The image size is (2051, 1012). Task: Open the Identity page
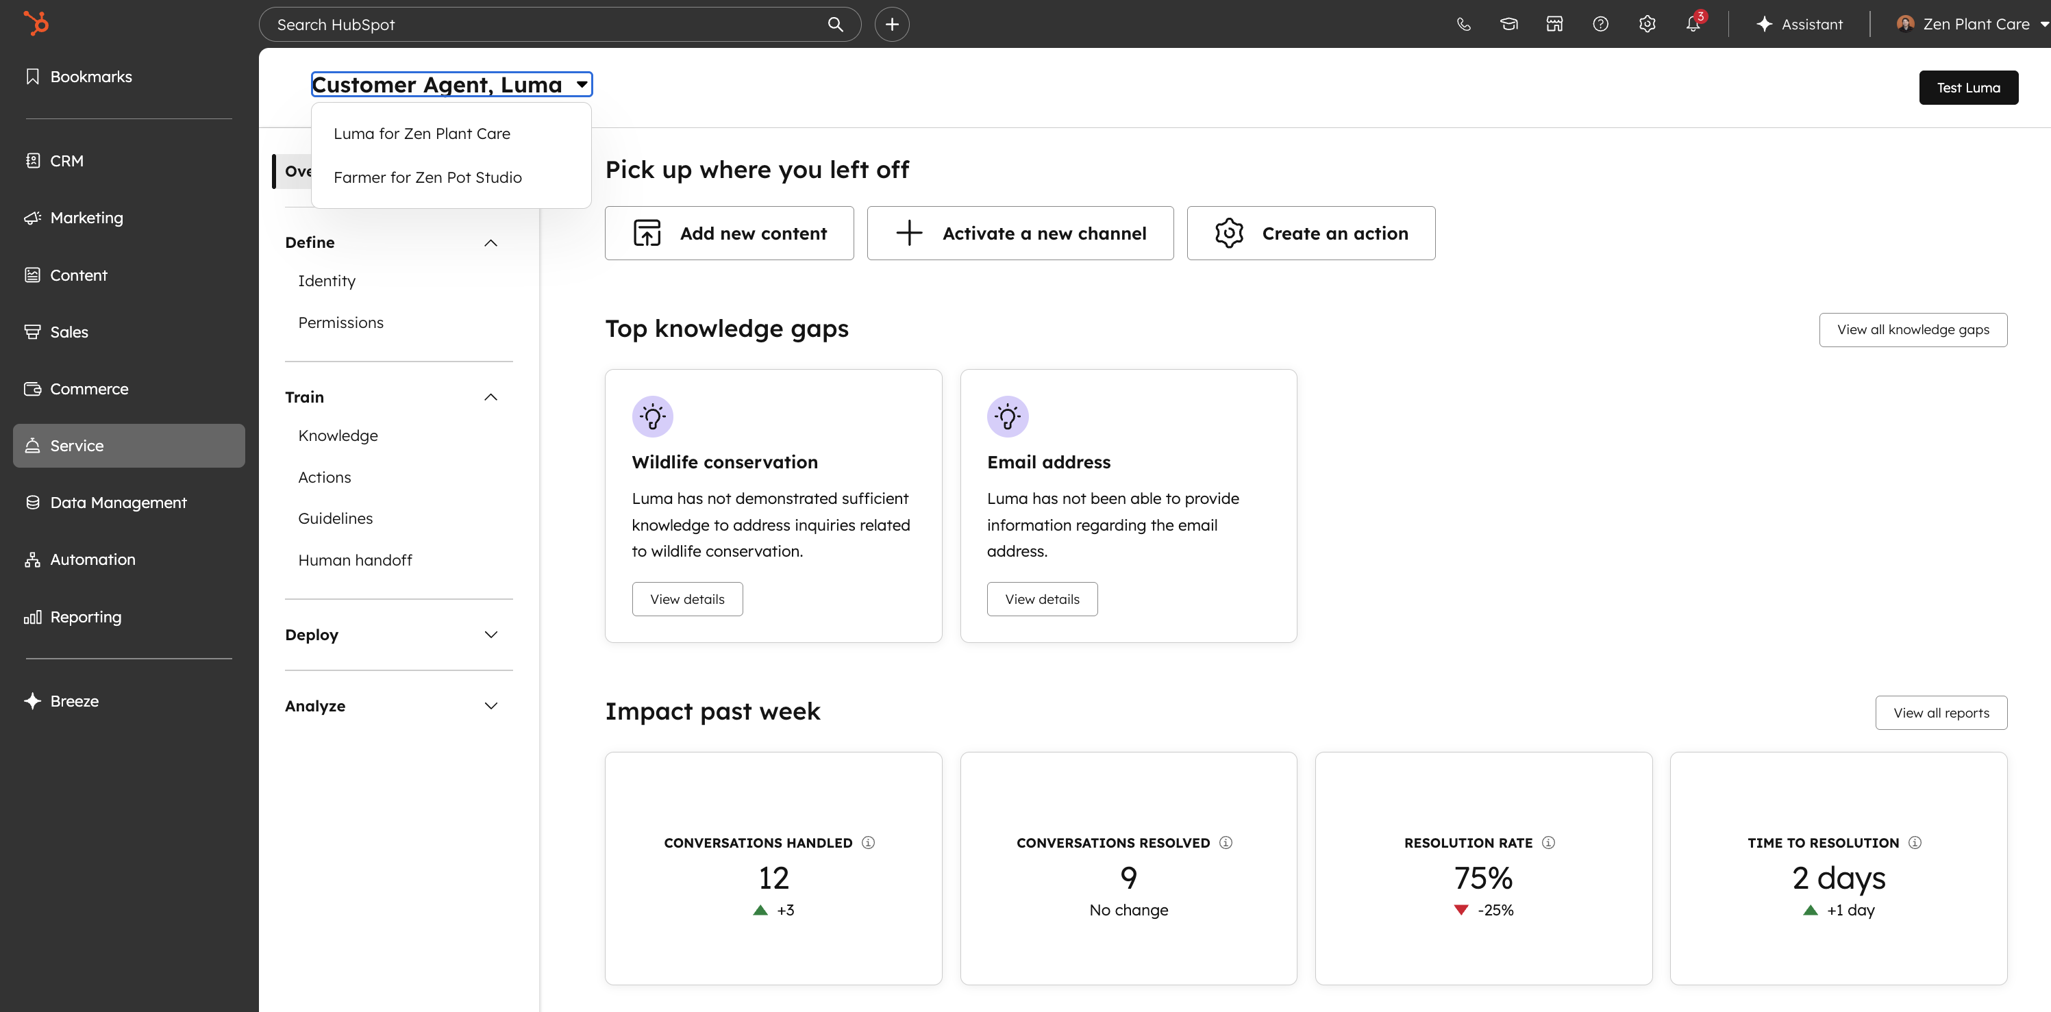pos(327,281)
